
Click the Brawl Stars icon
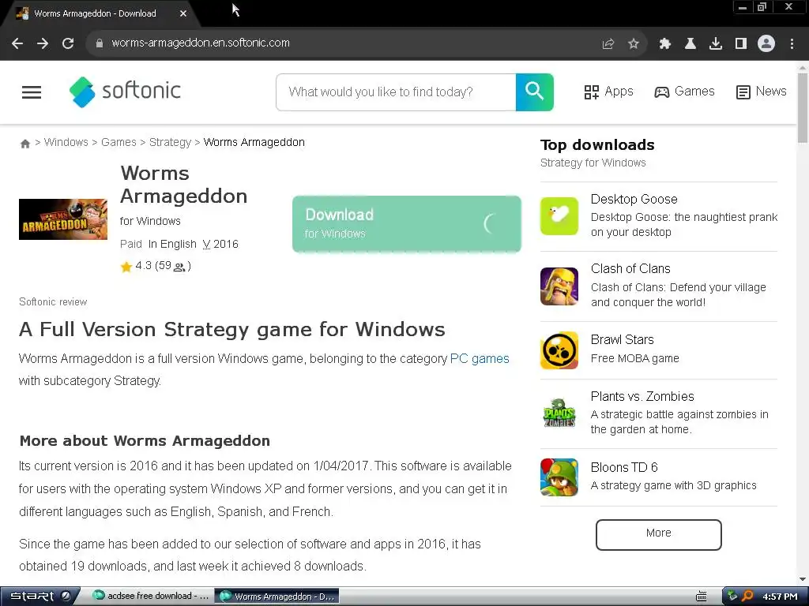[x=559, y=350]
